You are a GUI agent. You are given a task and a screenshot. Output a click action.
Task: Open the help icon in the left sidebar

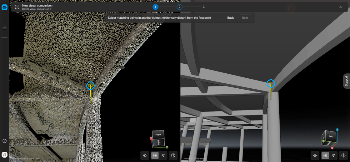coord(4,141)
